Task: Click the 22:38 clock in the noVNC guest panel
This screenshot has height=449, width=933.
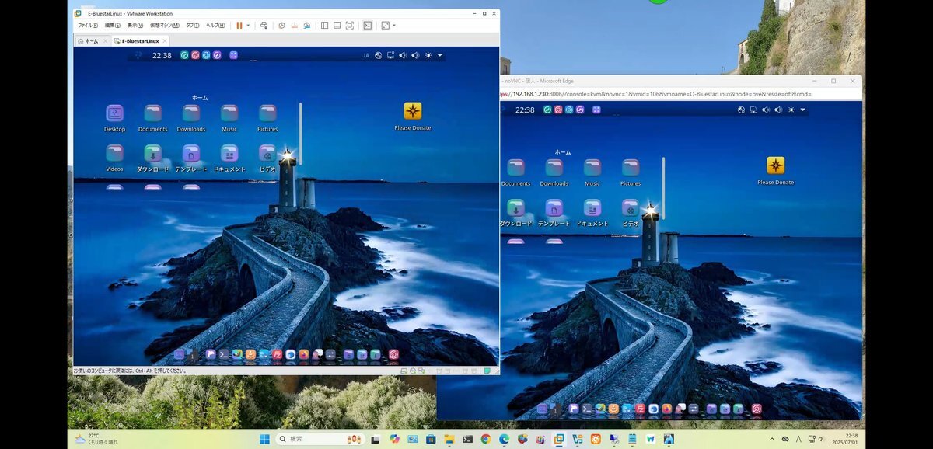Action: (x=526, y=110)
